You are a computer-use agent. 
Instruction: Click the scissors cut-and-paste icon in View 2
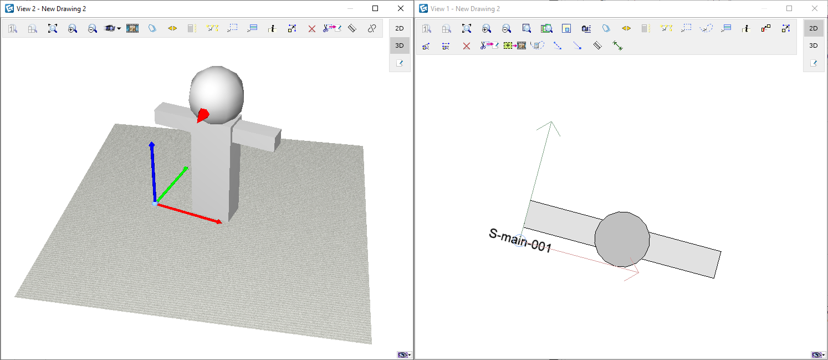332,28
